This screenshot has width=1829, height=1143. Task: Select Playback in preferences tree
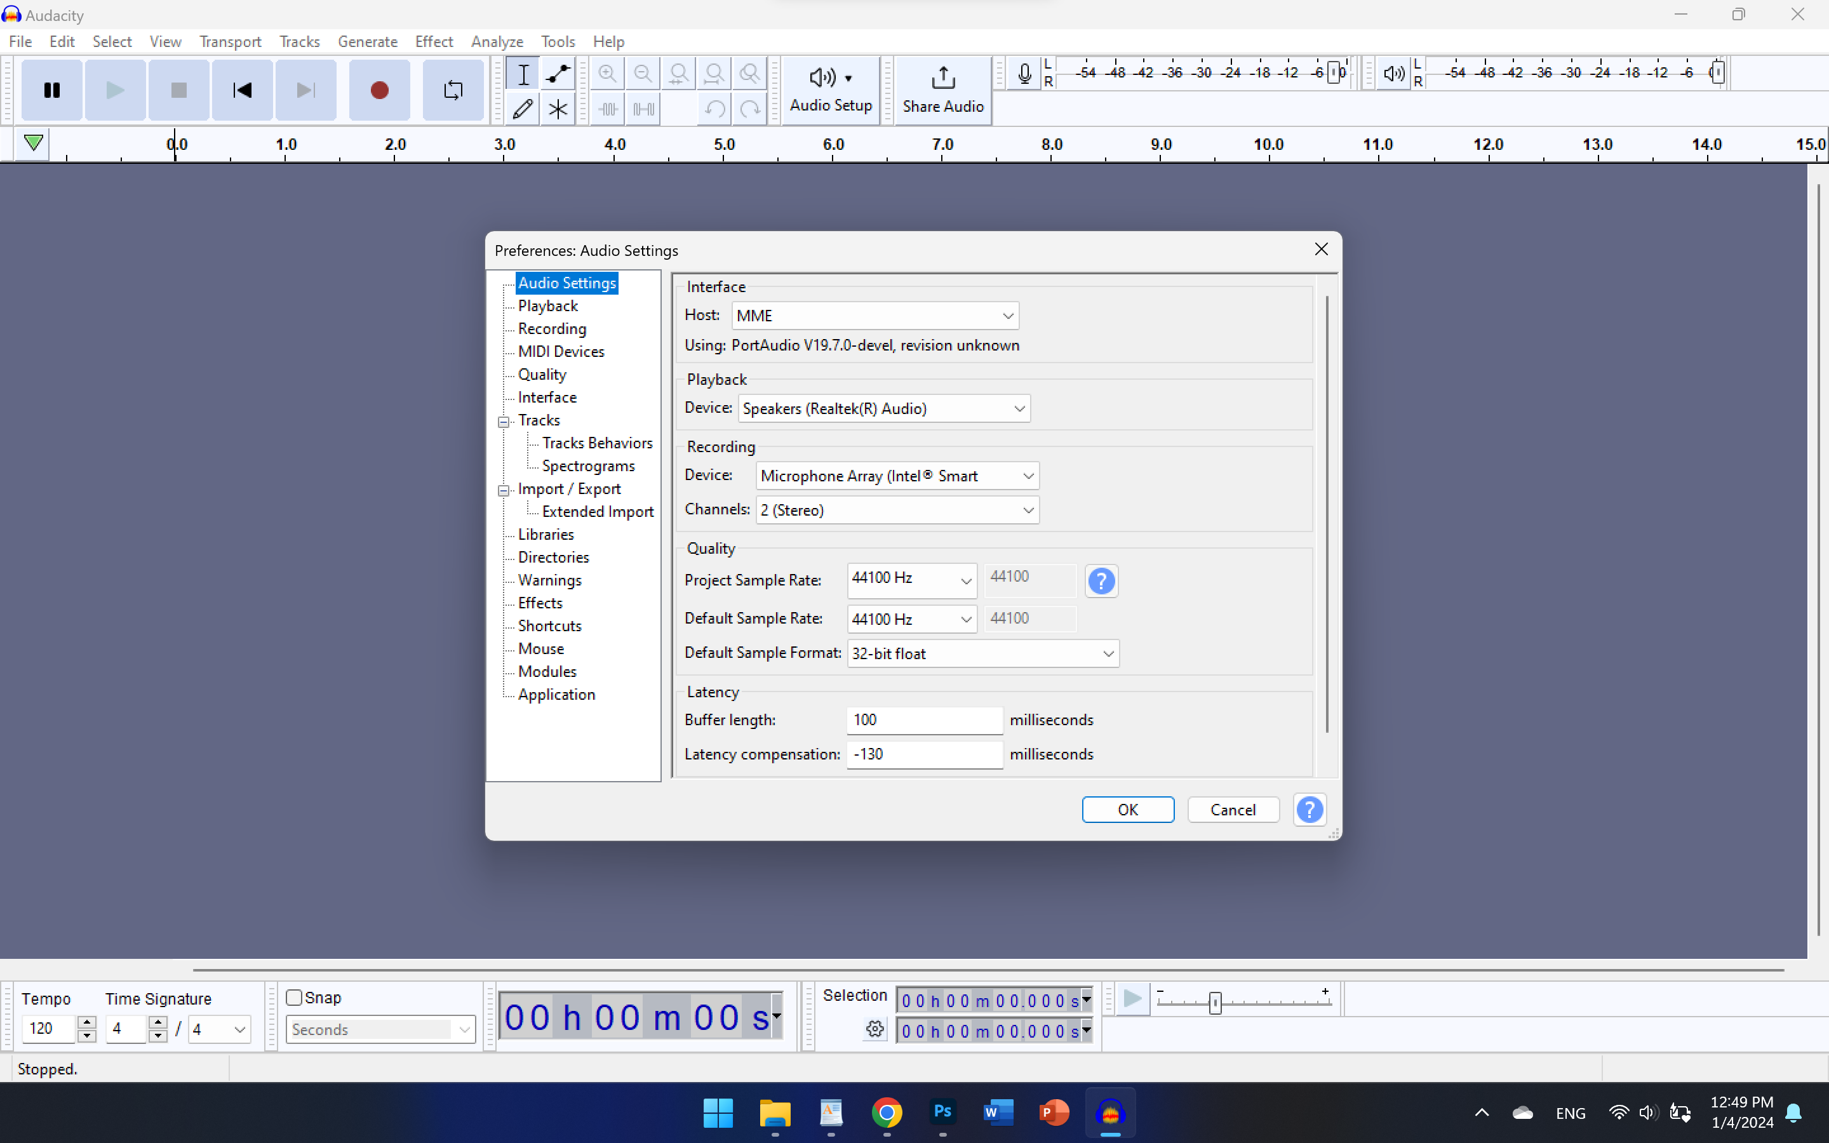pyautogui.click(x=547, y=305)
